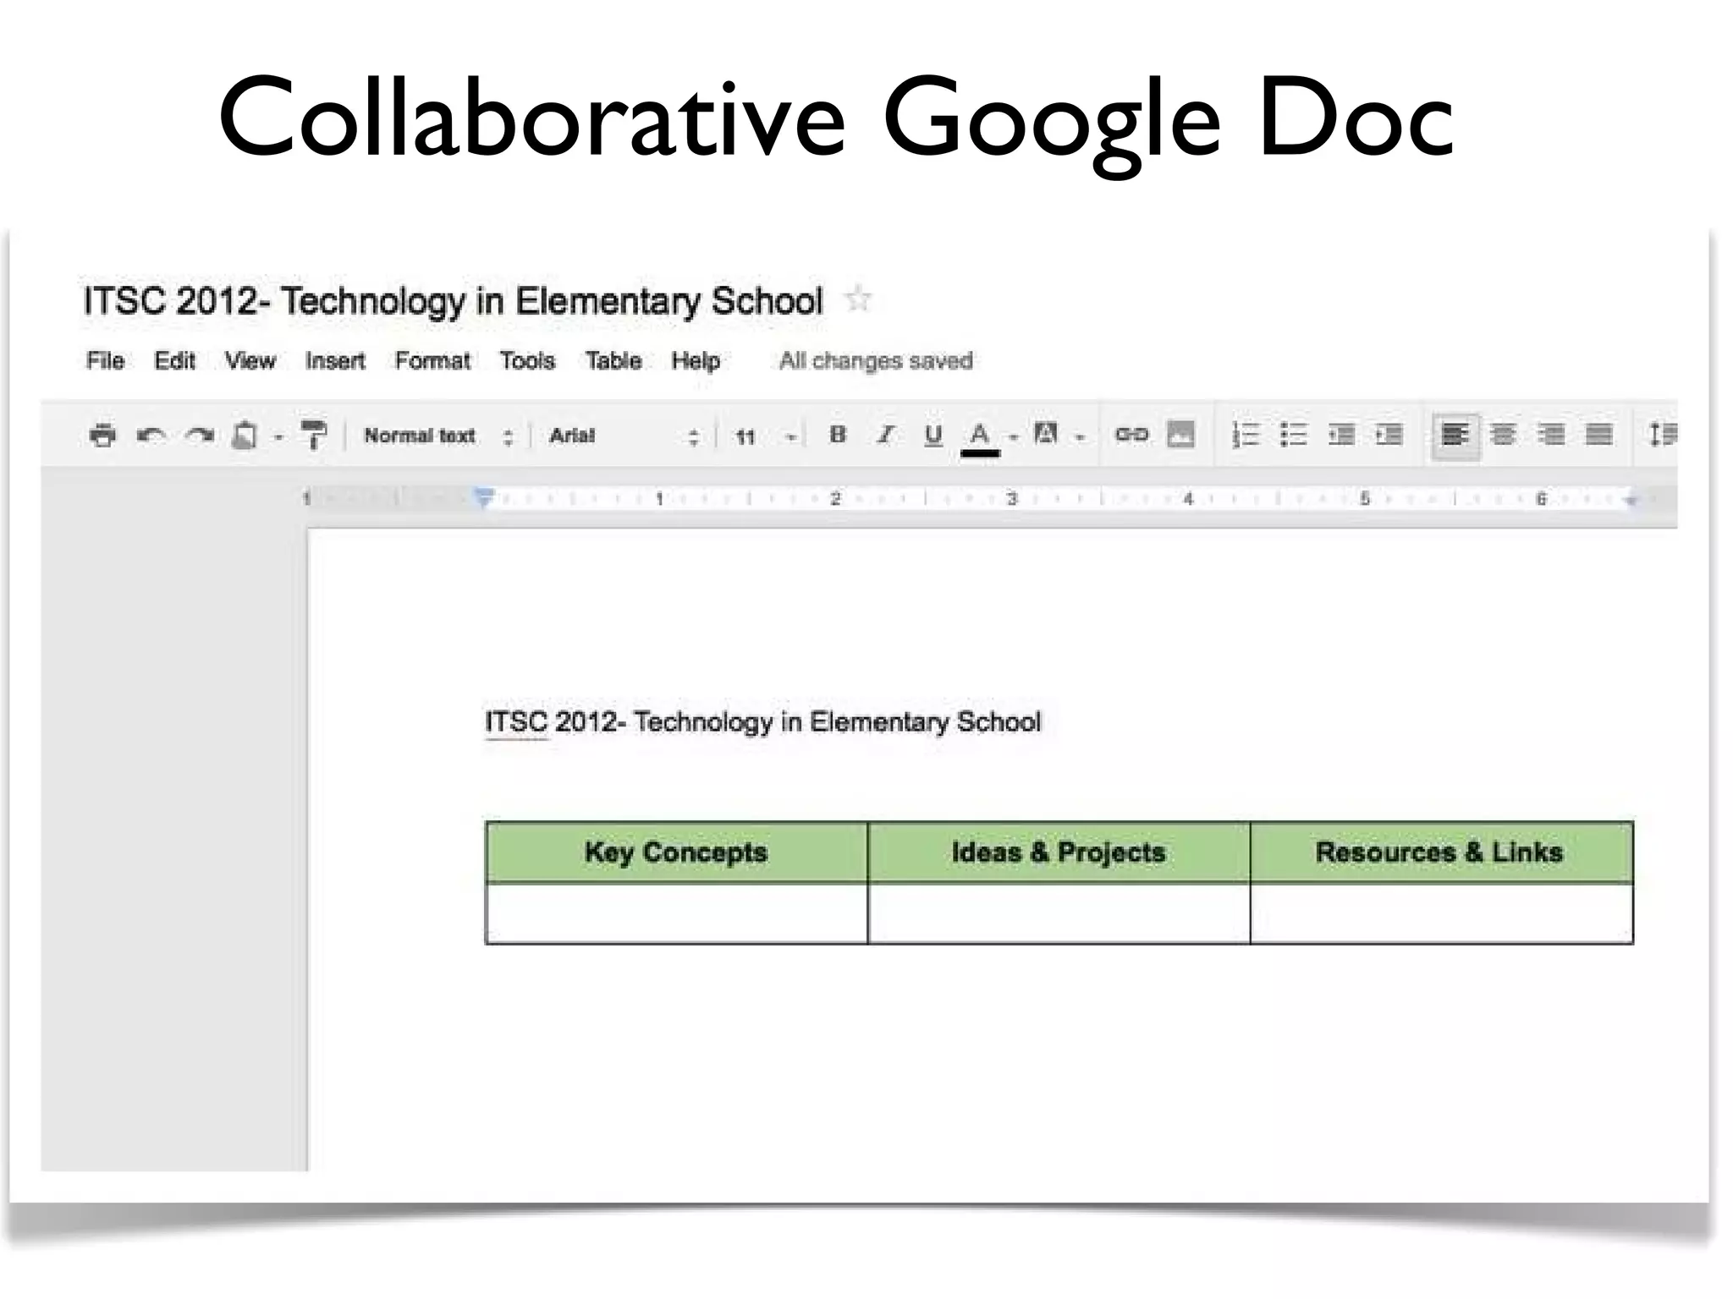Screen dimensions: 1733x1299
Task: Apply a numbered list
Action: [1246, 435]
